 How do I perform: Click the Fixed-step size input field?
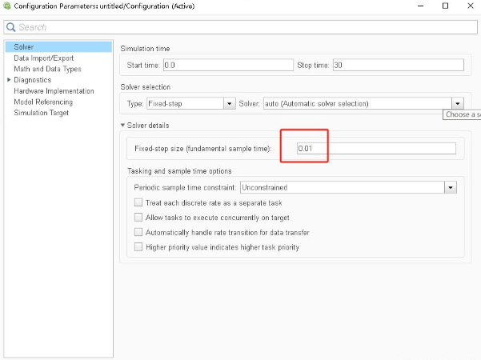(x=375, y=149)
